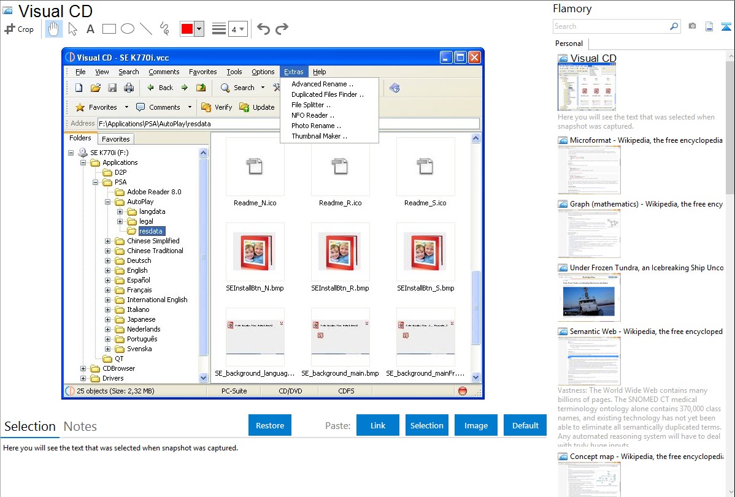Select the Crop tool
Viewport: 735px width, 497px height.
19,29
